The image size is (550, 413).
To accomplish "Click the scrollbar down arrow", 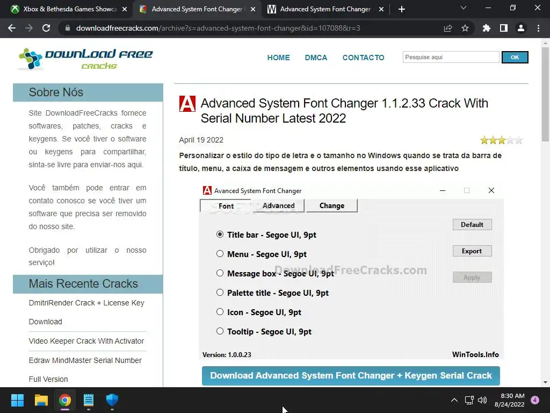I will 545,382.
